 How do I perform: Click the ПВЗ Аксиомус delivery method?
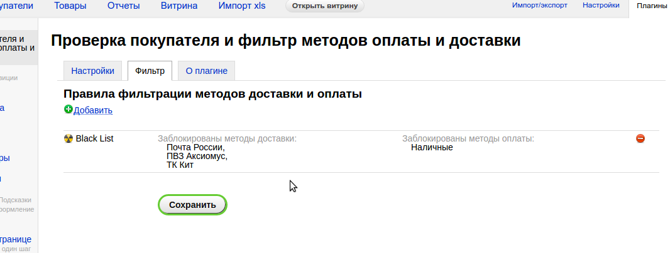(197, 157)
